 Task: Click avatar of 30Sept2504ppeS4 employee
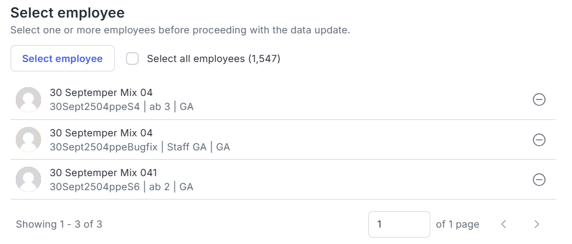click(28, 99)
